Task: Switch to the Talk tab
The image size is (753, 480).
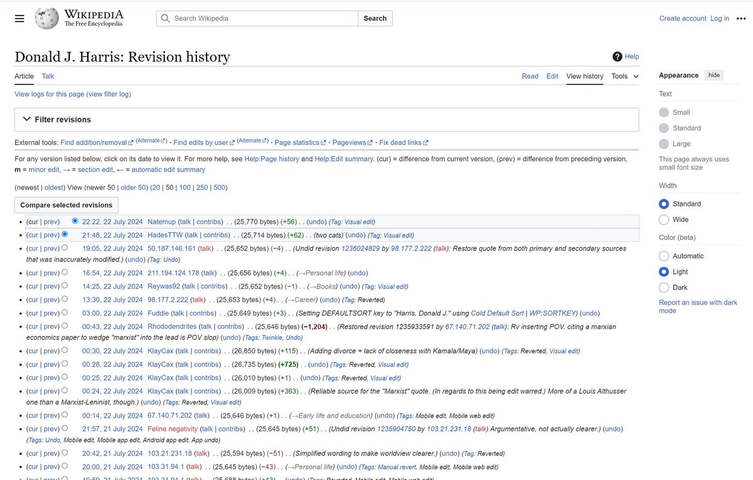Action: tap(48, 76)
